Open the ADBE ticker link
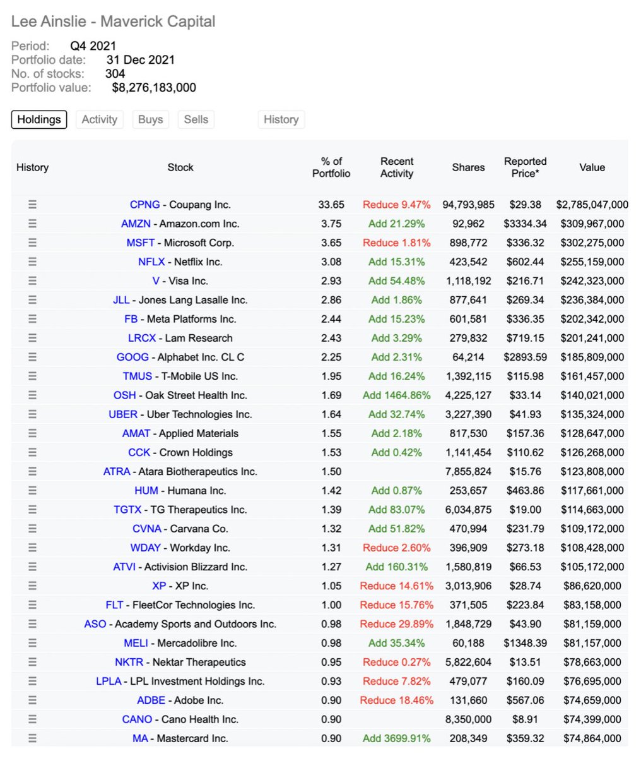 tap(151, 700)
